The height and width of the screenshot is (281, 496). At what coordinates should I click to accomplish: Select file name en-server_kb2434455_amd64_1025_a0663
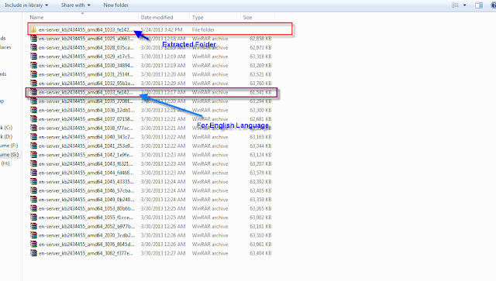click(86, 39)
